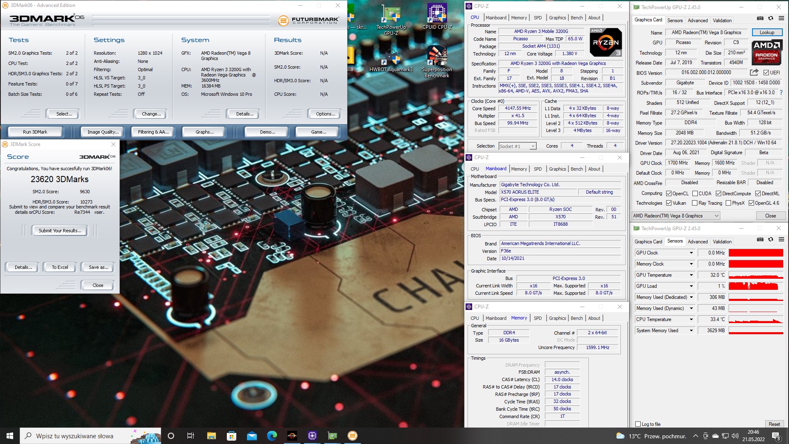This screenshot has width=789, height=444.
Task: Open Task View on taskbar
Action: [190, 436]
